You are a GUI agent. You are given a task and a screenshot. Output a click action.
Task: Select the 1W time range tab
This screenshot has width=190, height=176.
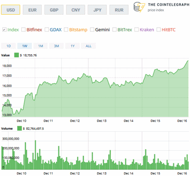coord(25,46)
